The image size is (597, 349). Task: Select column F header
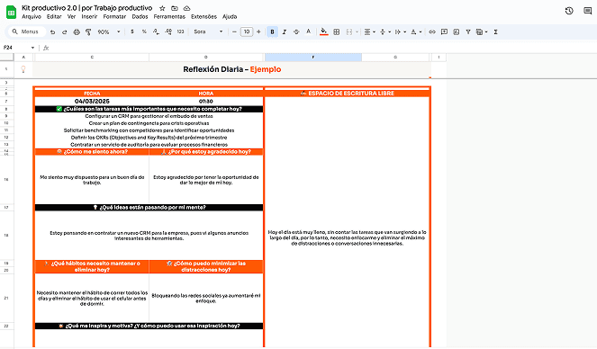[313, 57]
